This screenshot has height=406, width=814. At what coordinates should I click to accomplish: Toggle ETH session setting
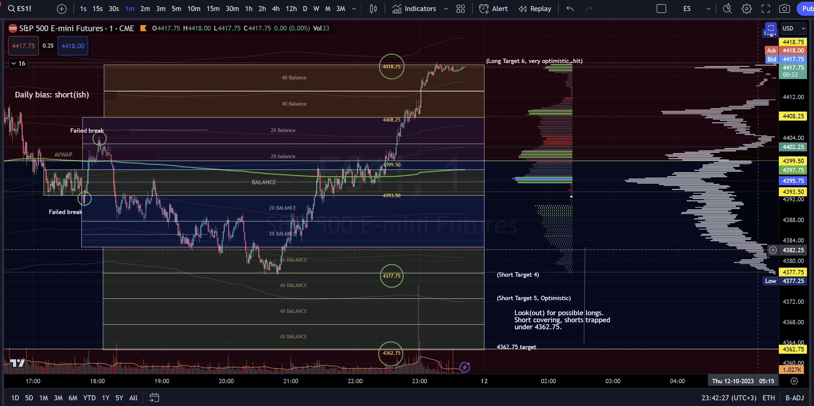pyautogui.click(x=769, y=398)
